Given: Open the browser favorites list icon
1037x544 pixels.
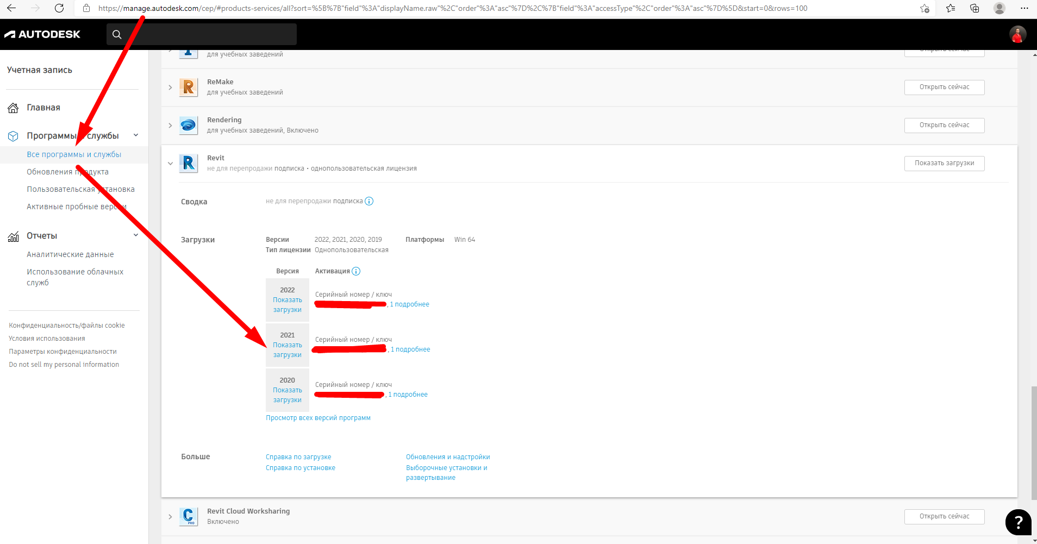Looking at the screenshot, I should (x=950, y=8).
